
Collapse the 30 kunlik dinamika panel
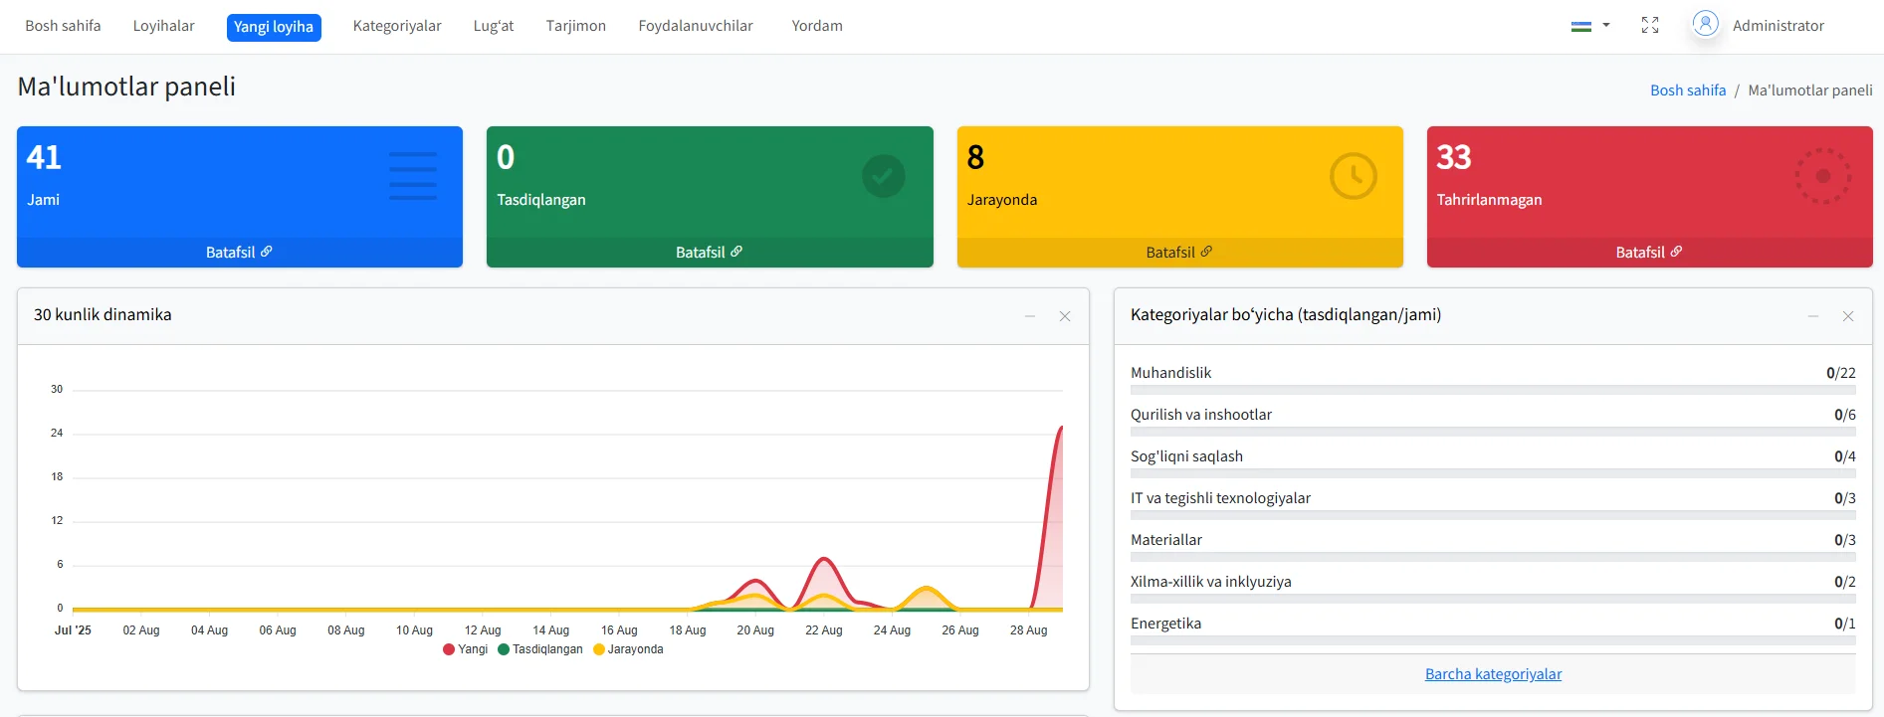click(1030, 316)
